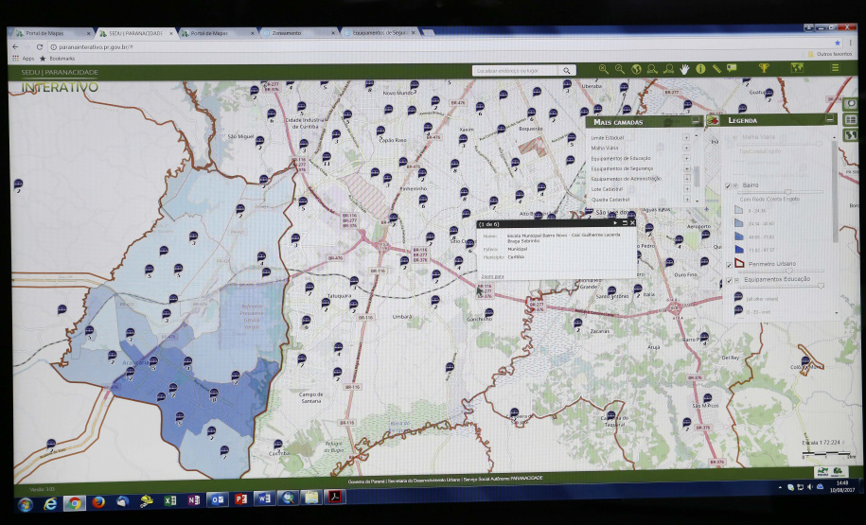Adjust the Bairro layer transparency slider
The width and height of the screenshot is (866, 525).
(787, 192)
